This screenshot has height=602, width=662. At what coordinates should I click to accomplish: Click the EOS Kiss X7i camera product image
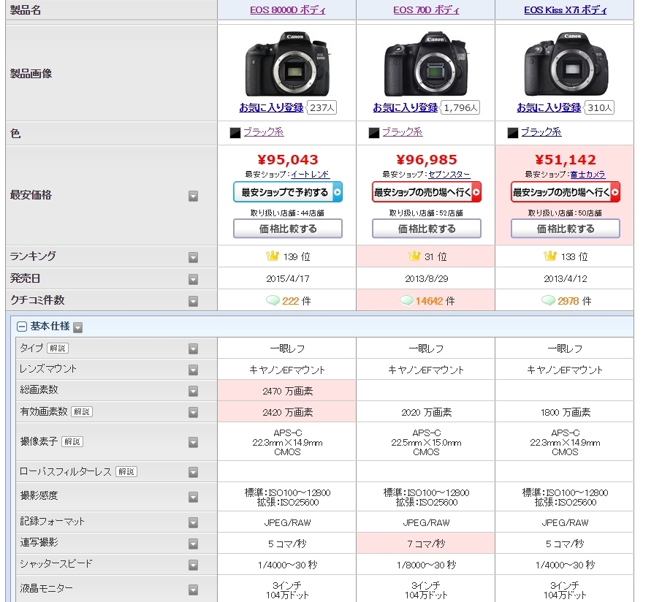(x=566, y=64)
